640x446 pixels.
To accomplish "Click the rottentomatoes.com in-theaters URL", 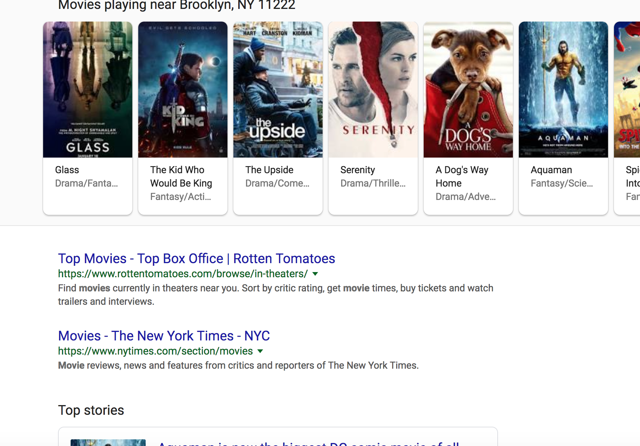I will (x=183, y=274).
